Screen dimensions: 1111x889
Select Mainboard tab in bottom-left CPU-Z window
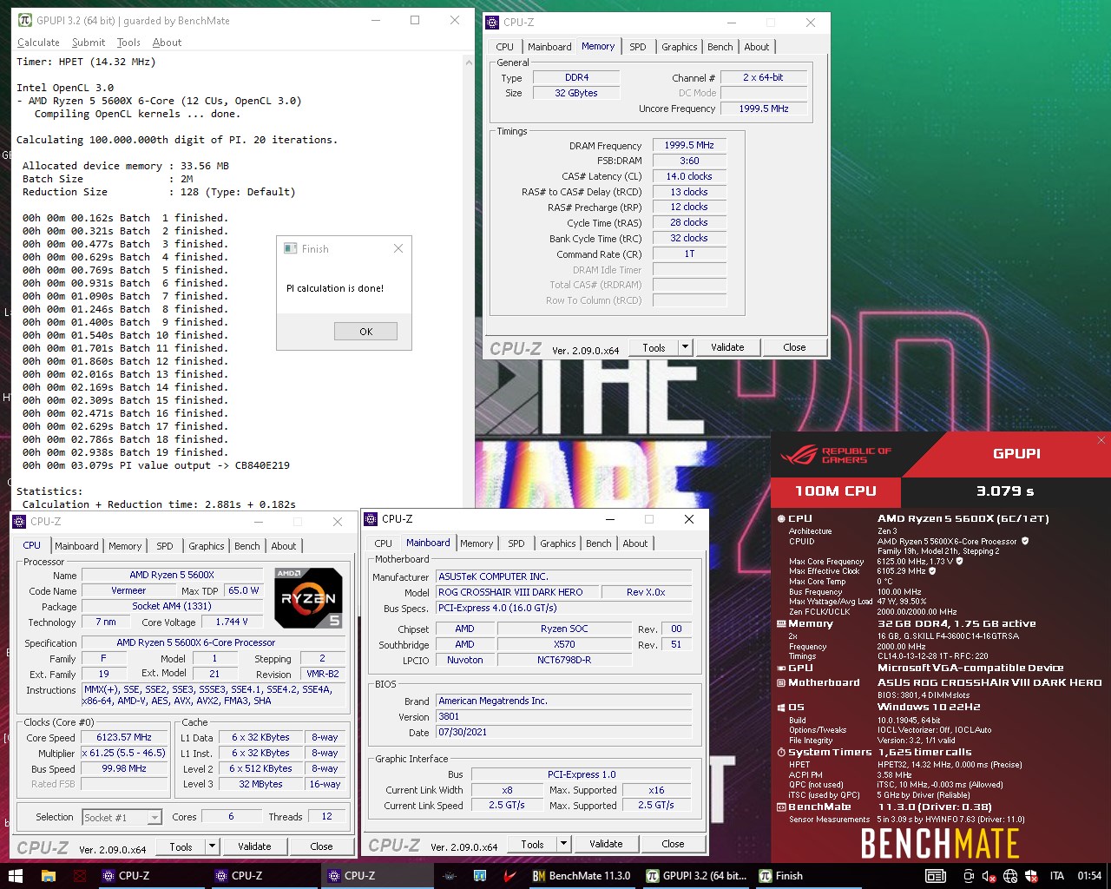[76, 546]
